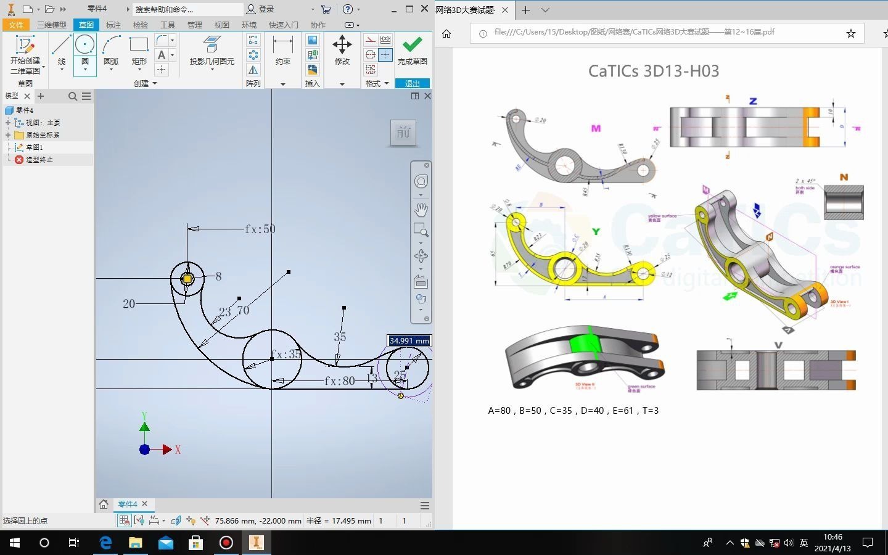Click Project Geometry (投影几何图元) icon
This screenshot has width=888, height=555.
(x=212, y=46)
